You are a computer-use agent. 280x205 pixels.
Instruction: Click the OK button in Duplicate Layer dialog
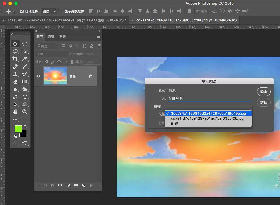pos(264,92)
